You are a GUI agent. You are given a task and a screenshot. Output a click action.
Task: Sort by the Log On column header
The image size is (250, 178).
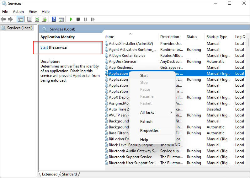(240, 37)
